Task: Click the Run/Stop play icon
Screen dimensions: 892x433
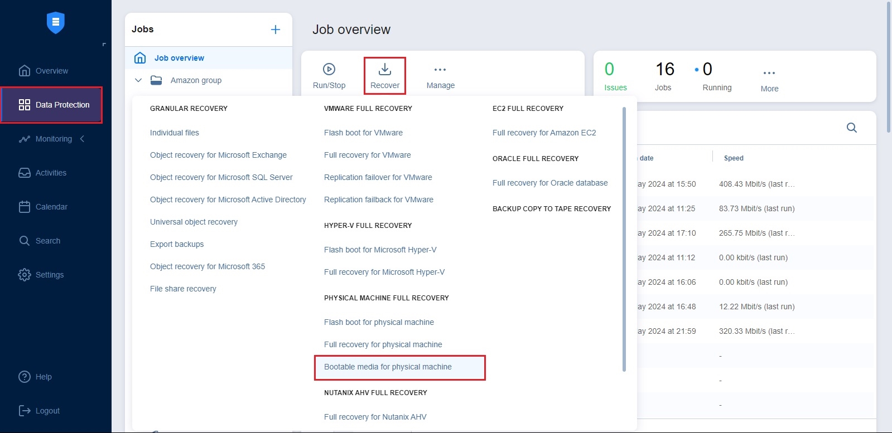Action: click(x=329, y=69)
